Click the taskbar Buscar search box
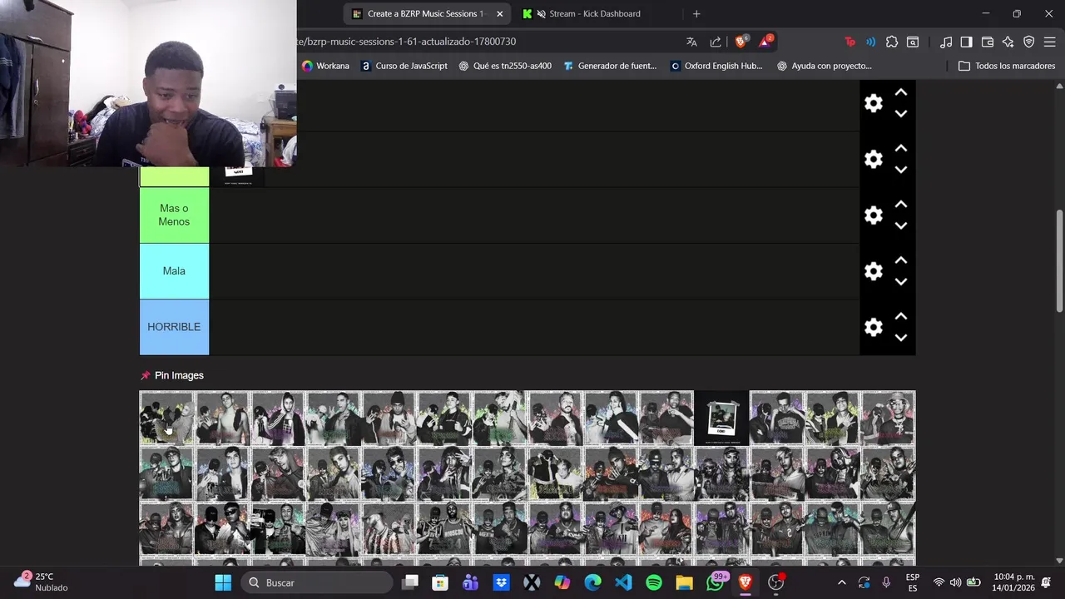 317,582
